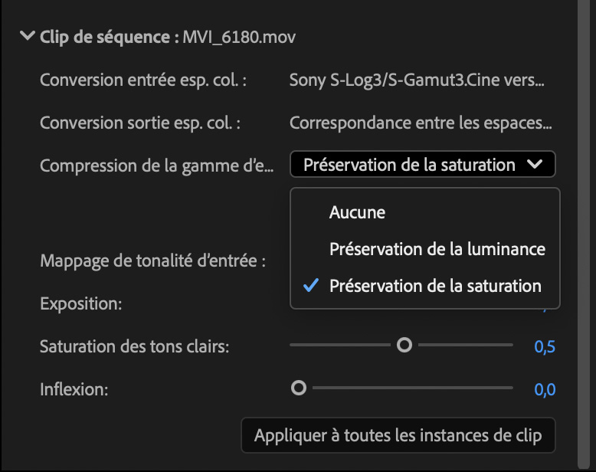This screenshot has height=472, width=596.
Task: Click the Saturation des tons clairs label
Action: (x=135, y=346)
